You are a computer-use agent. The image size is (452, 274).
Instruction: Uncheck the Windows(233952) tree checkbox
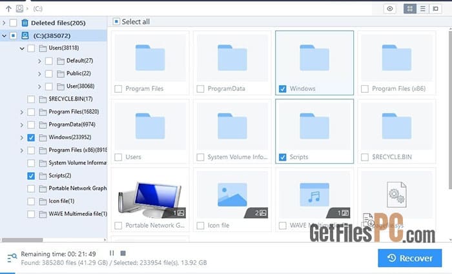point(31,137)
